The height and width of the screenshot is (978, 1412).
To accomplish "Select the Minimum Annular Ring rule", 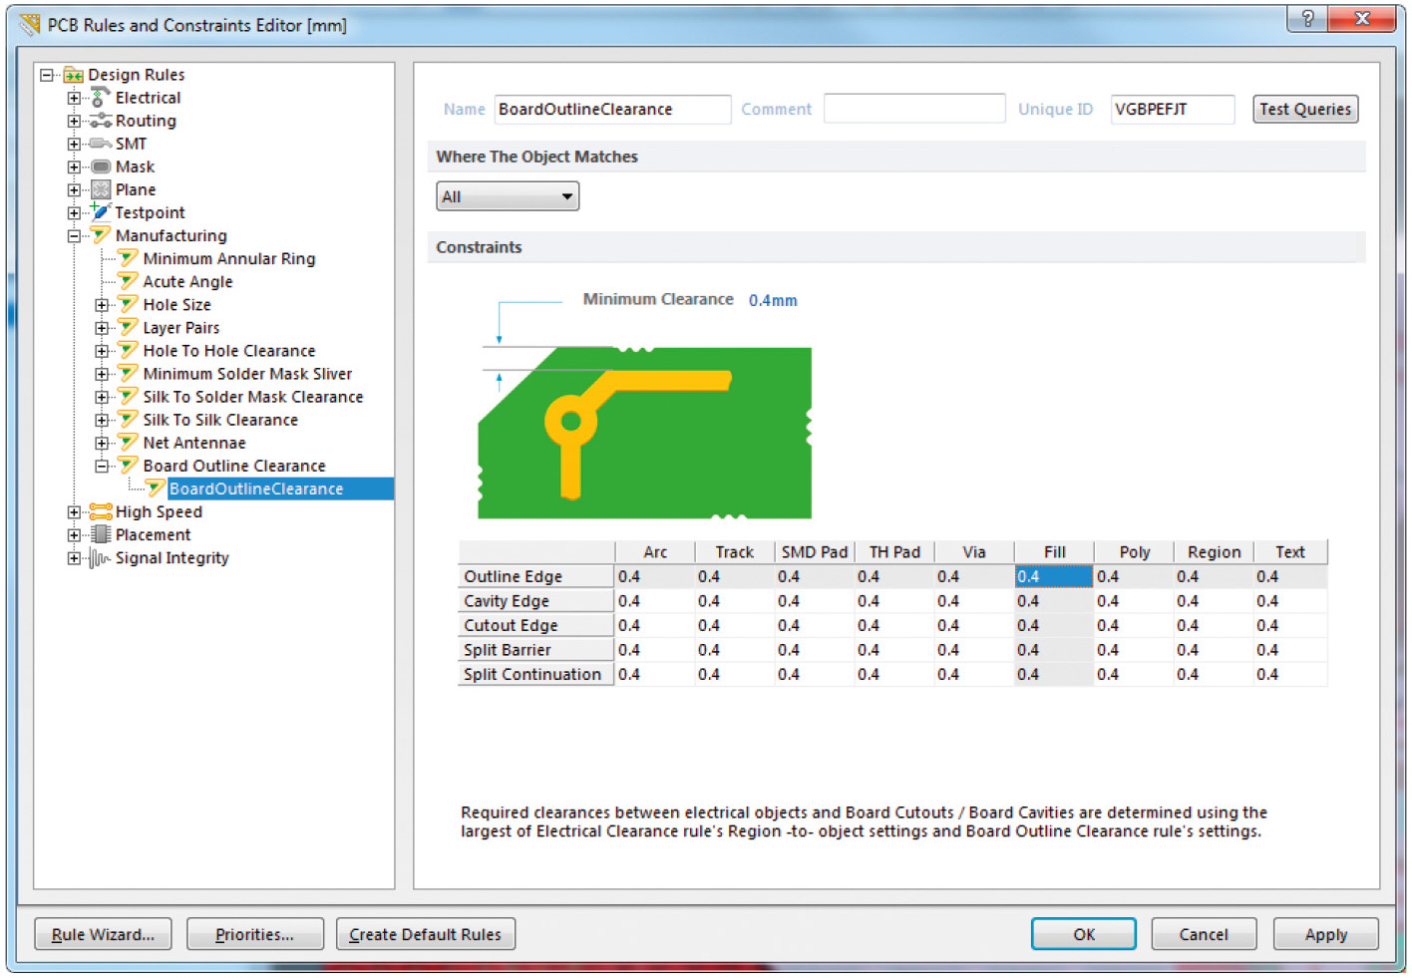I will (x=228, y=259).
